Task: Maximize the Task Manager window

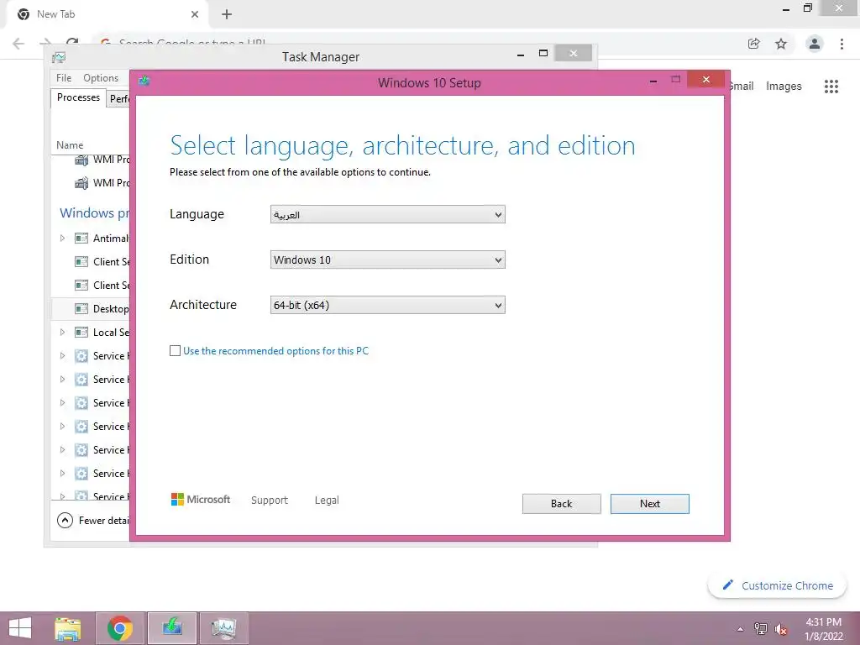Action: (543, 53)
